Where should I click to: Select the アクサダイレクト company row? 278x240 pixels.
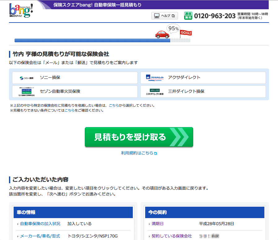point(203,78)
